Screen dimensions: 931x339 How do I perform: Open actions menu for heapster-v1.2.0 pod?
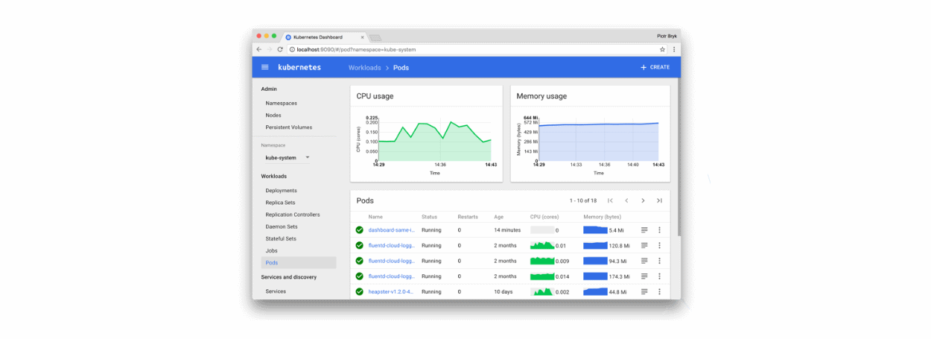point(659,291)
